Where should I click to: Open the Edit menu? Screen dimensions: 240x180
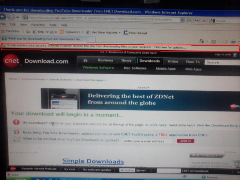(12, 24)
